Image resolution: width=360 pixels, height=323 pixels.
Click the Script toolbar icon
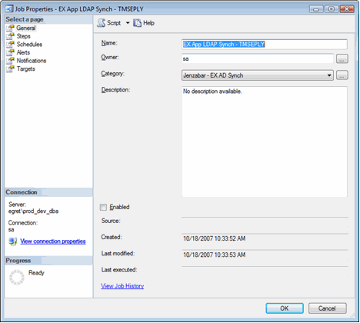point(101,23)
